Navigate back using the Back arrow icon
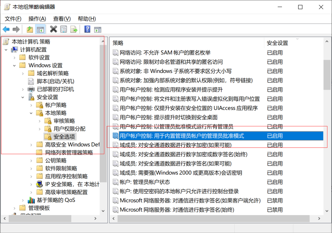Viewport: 332px width, 233px height. point(6,29)
